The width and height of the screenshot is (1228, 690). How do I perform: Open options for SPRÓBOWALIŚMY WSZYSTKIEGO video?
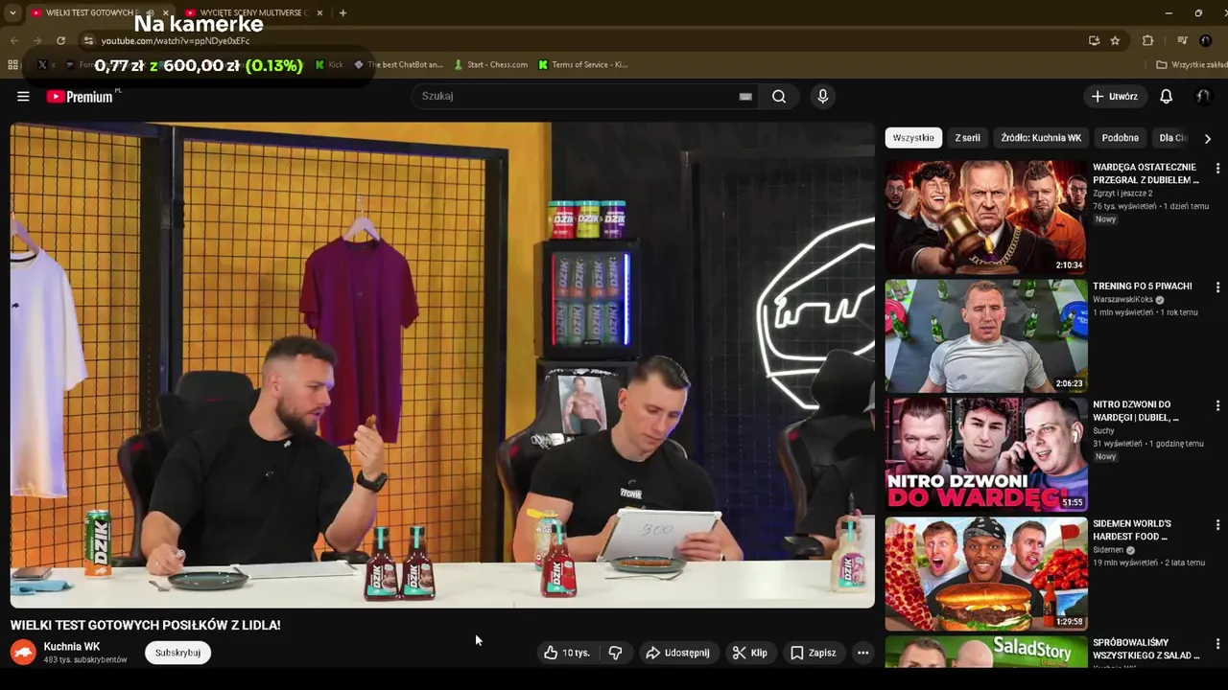[1217, 644]
